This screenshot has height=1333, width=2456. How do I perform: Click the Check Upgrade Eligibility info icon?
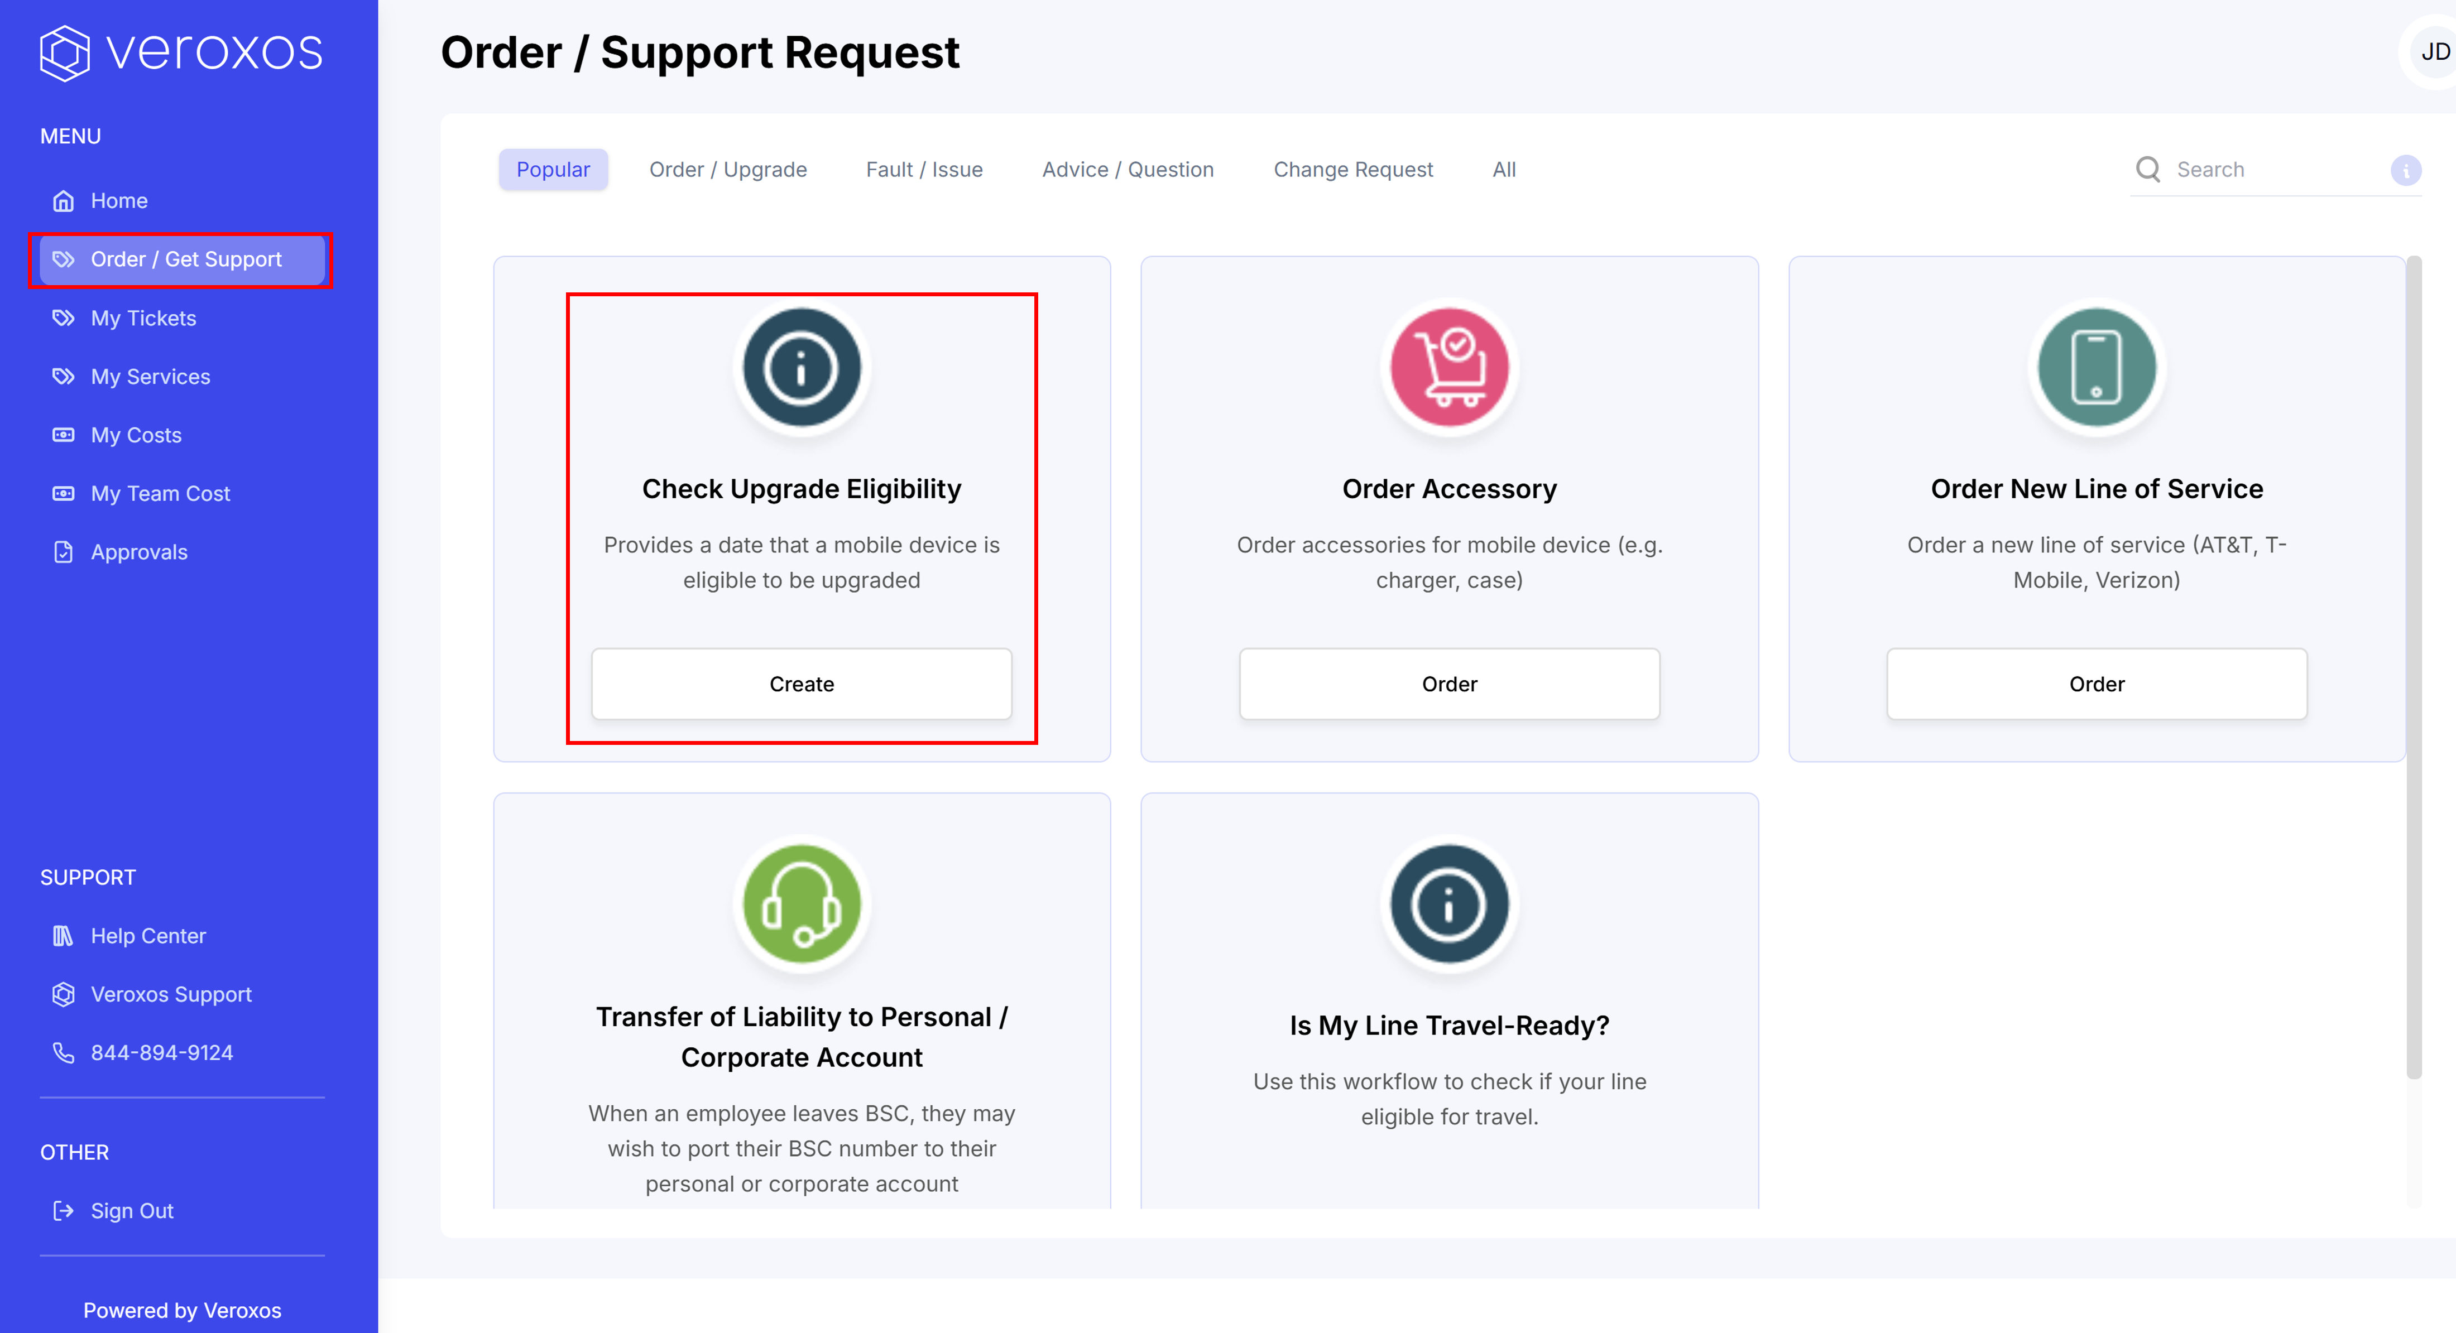(802, 368)
